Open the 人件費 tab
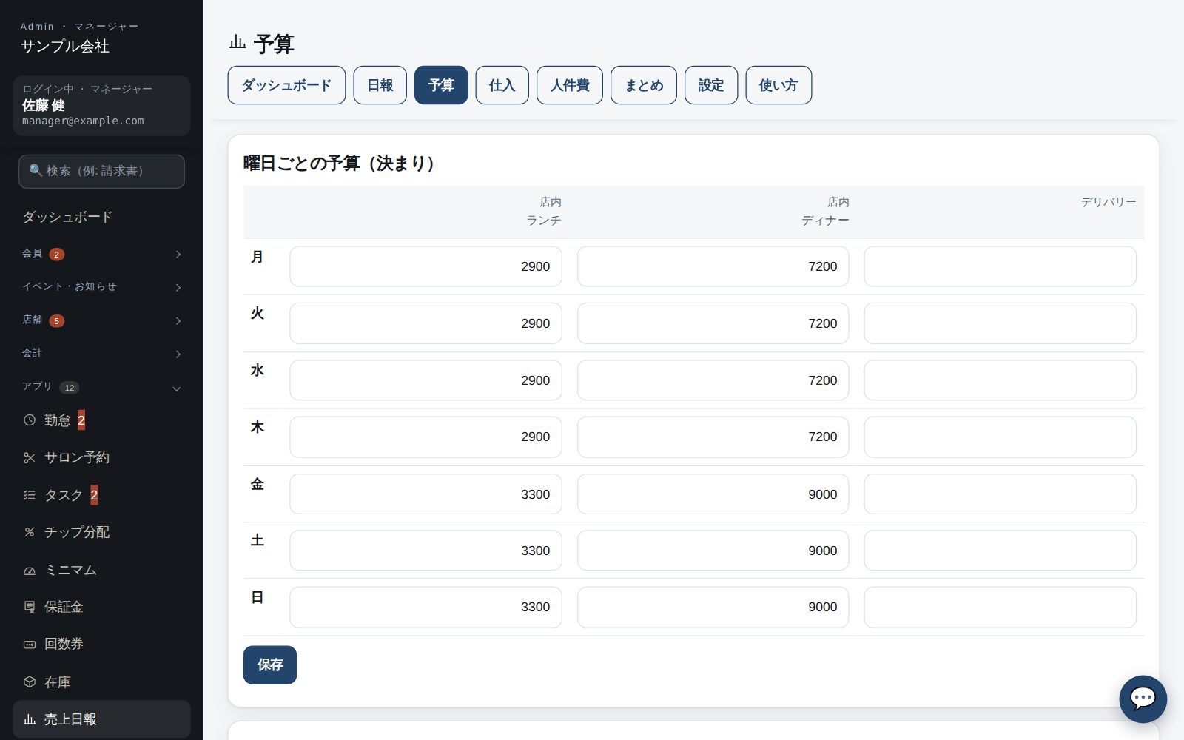Screen dimensions: 1184x740 point(570,85)
